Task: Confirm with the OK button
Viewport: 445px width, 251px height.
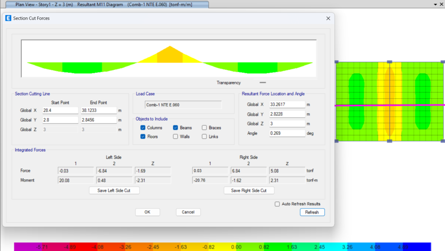Action: coord(147,212)
